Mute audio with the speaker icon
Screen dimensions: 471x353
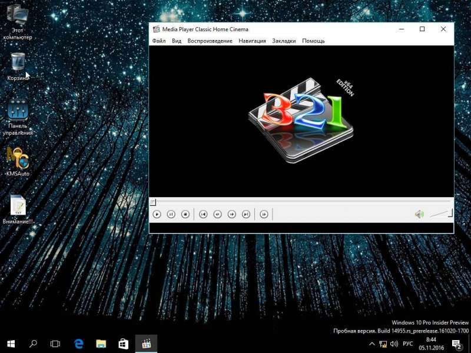pos(419,214)
